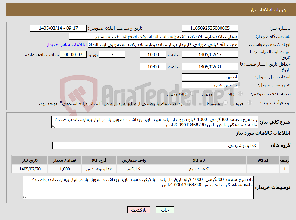Select the خدمت radio button
Viewport: 296px width, 220px height.
click(219, 94)
